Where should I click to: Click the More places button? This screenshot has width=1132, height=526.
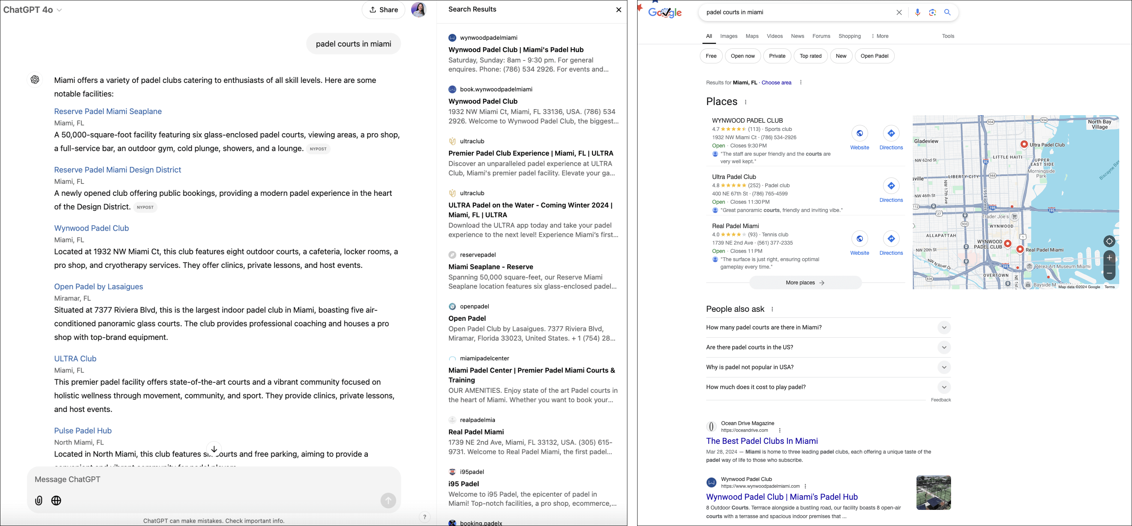point(805,283)
